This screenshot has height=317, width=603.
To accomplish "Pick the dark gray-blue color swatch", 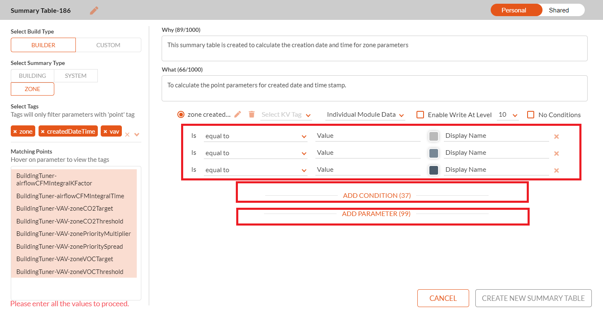I will (x=433, y=170).
